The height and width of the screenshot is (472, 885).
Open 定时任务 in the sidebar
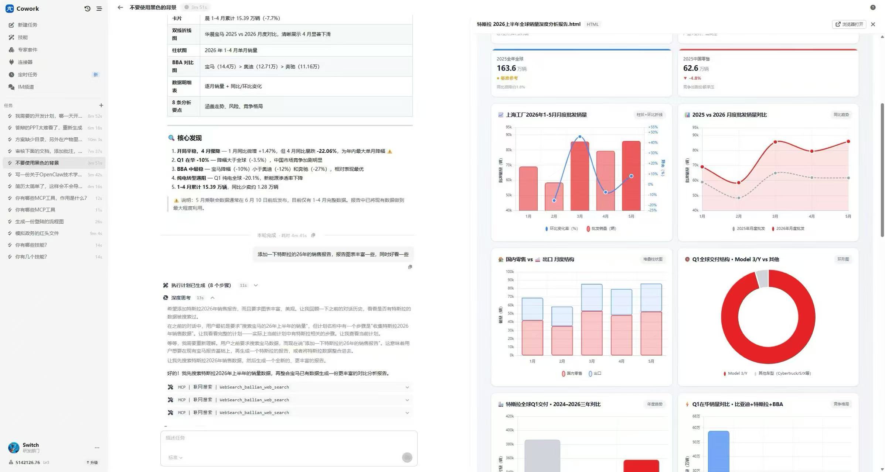point(54,75)
